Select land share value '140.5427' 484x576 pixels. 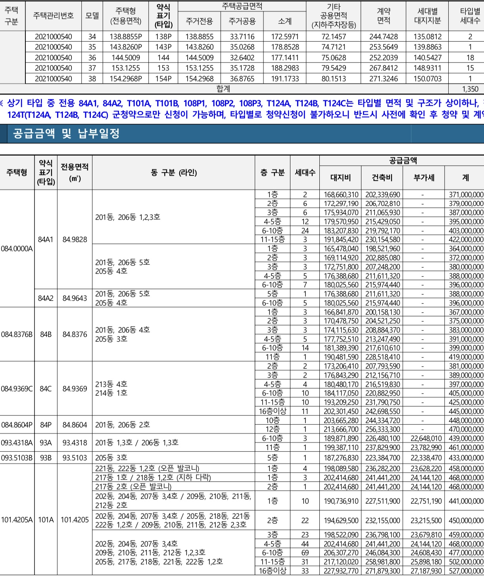coord(427,58)
